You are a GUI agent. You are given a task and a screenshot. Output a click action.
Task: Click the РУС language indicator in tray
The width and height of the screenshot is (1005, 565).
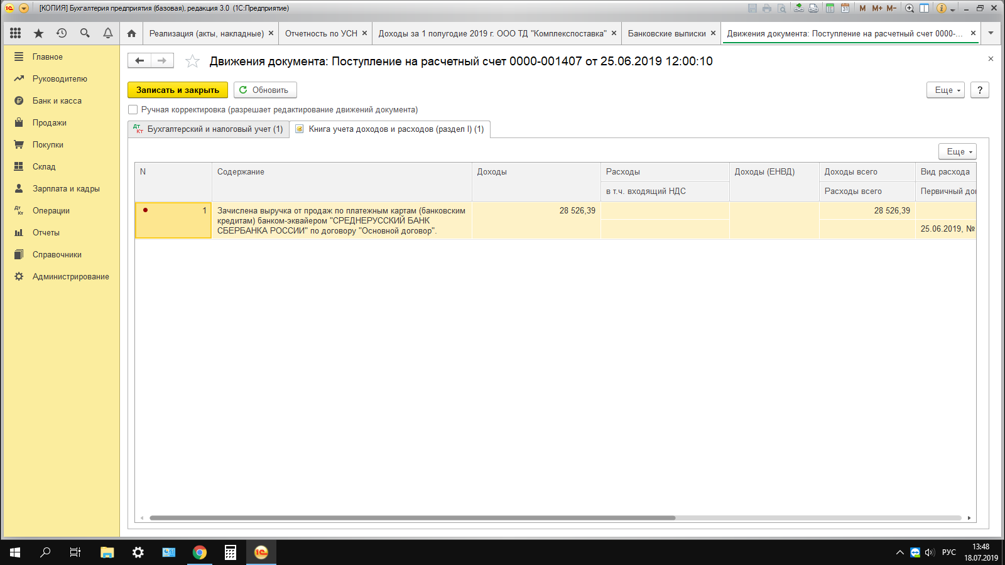point(949,552)
